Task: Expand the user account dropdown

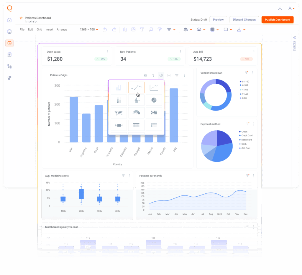Action: [291, 9]
